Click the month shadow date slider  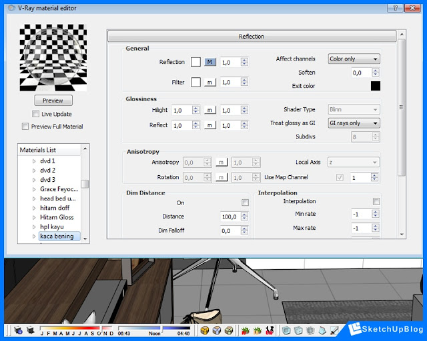click(76, 328)
